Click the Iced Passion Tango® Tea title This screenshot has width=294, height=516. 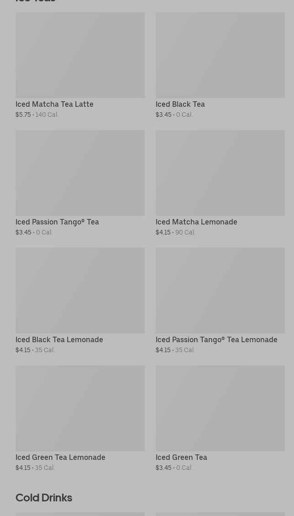[57, 222]
